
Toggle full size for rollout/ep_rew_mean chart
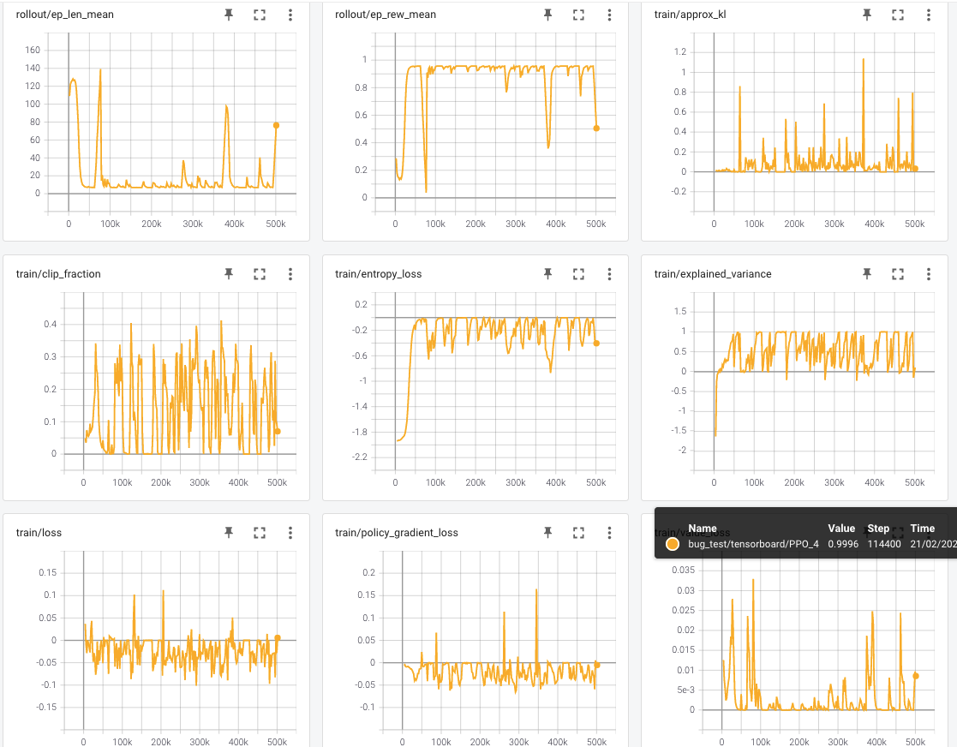(578, 15)
